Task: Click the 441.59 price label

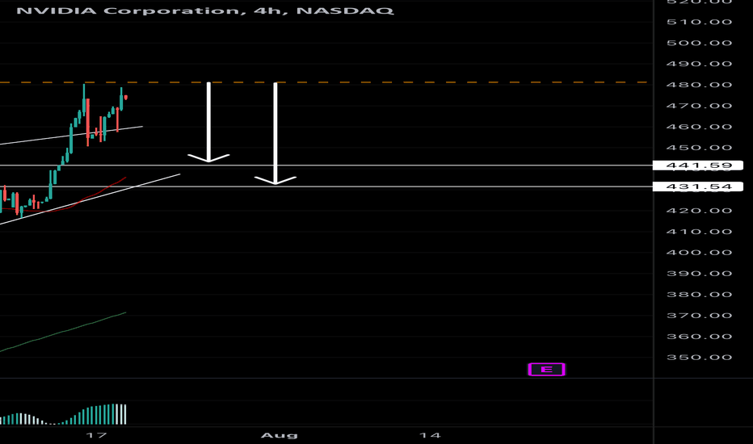Action: 698,165
